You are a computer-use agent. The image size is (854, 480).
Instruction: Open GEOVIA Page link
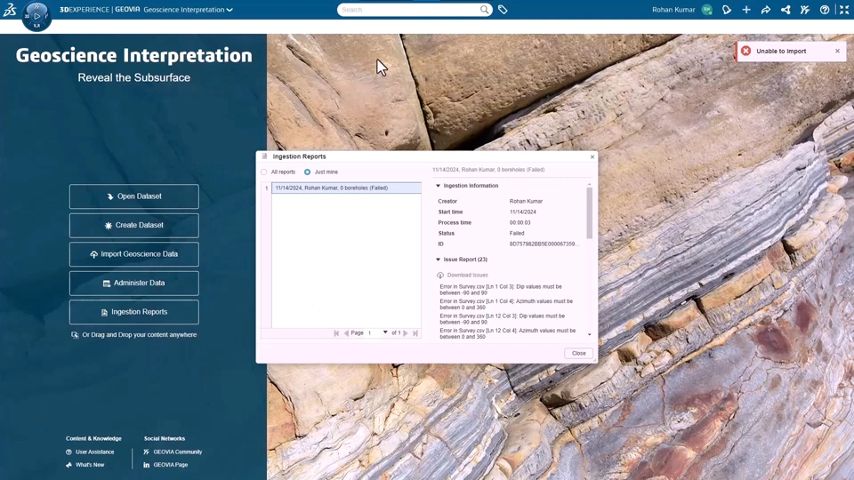[x=171, y=465]
